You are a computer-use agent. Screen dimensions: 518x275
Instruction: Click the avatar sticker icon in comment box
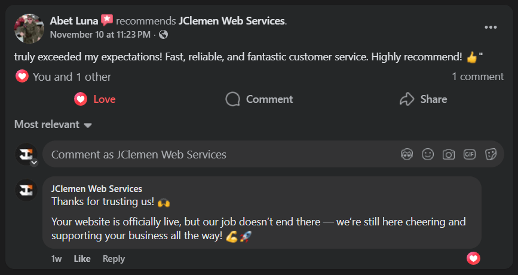(x=407, y=154)
